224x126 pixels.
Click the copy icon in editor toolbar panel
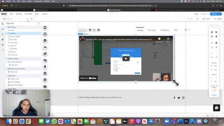click(212, 32)
